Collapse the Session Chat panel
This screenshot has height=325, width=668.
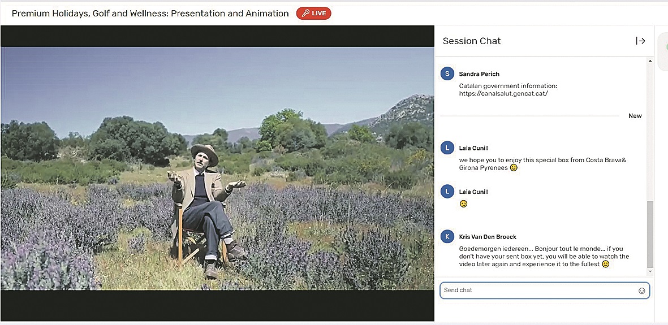tap(640, 41)
